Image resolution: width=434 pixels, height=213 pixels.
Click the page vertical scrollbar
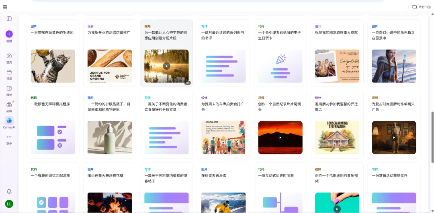[x=432, y=137]
